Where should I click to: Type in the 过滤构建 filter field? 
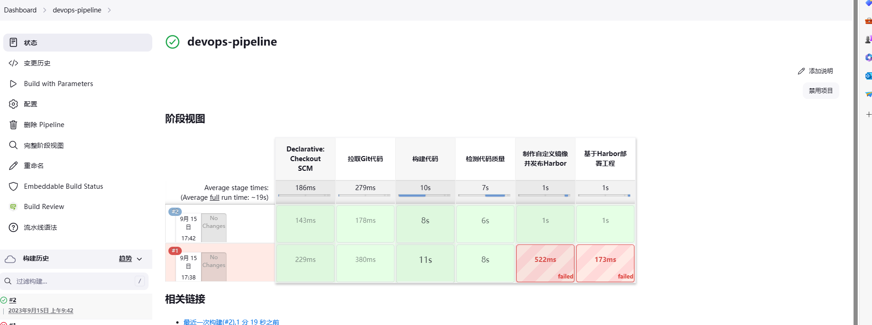coord(74,281)
